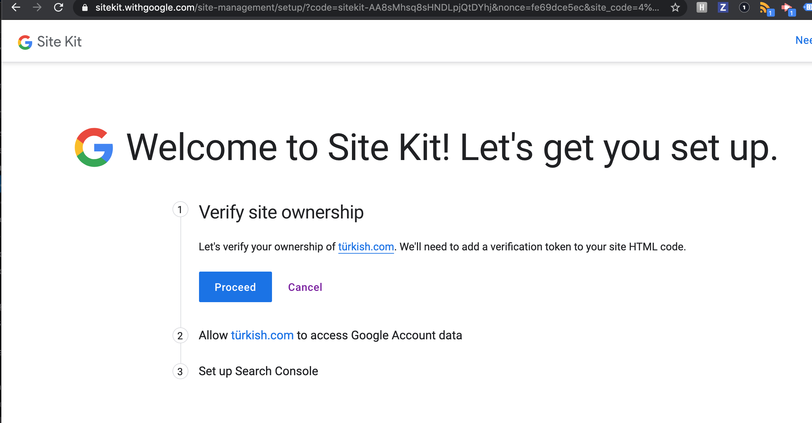Open the pink play extension with badge
Image resolution: width=812 pixels, height=423 pixels.
(787, 7)
